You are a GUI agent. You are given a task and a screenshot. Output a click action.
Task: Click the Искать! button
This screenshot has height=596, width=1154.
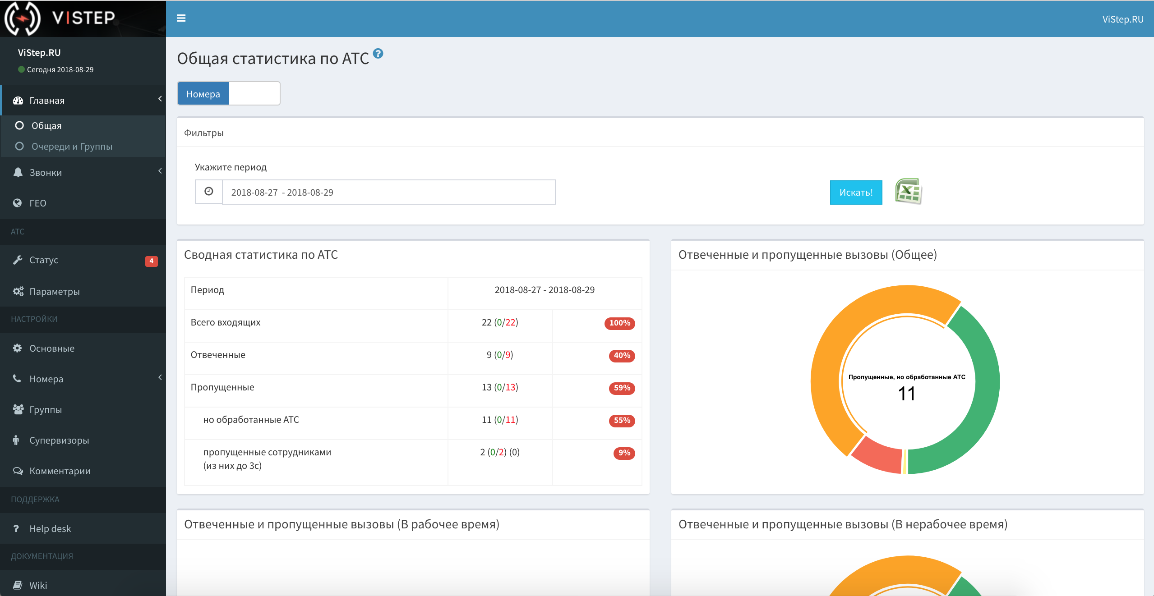click(x=856, y=193)
